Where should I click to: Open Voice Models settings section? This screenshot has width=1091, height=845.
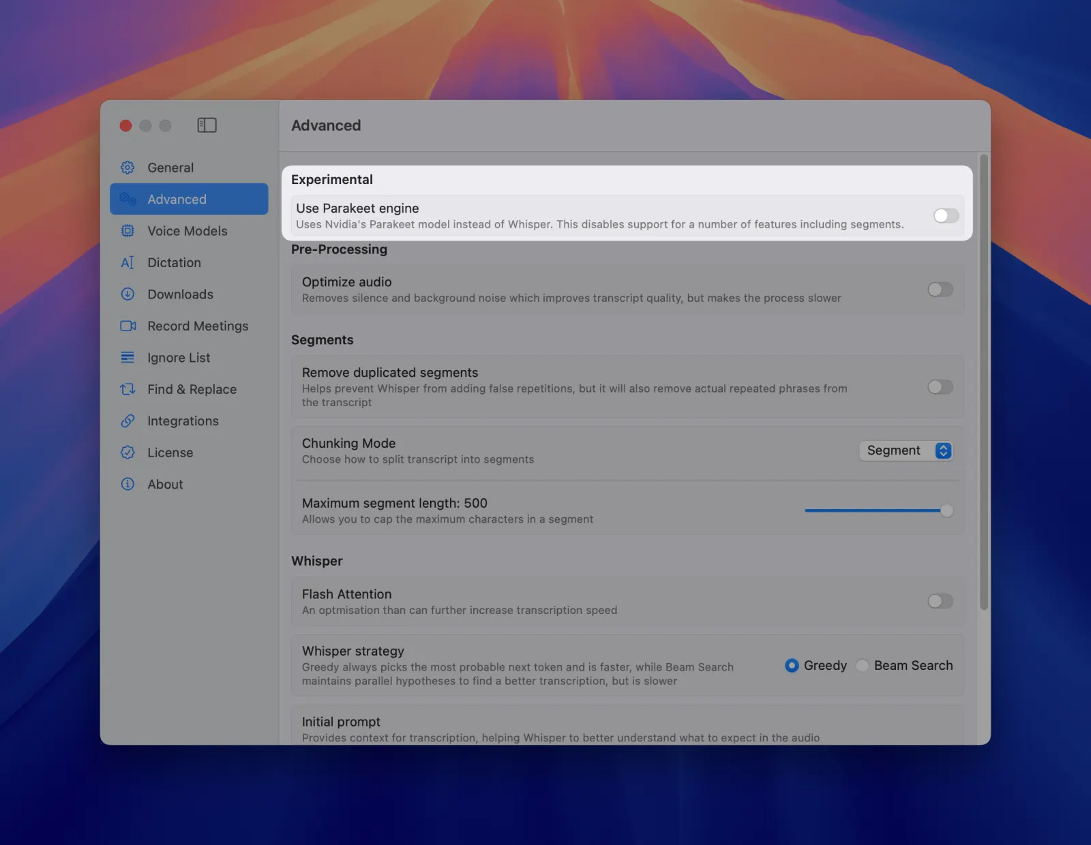[189, 231]
